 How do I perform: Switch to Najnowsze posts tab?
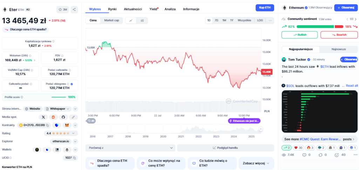tap(339, 49)
